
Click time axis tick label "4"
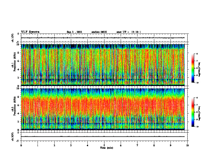(88, 145)
